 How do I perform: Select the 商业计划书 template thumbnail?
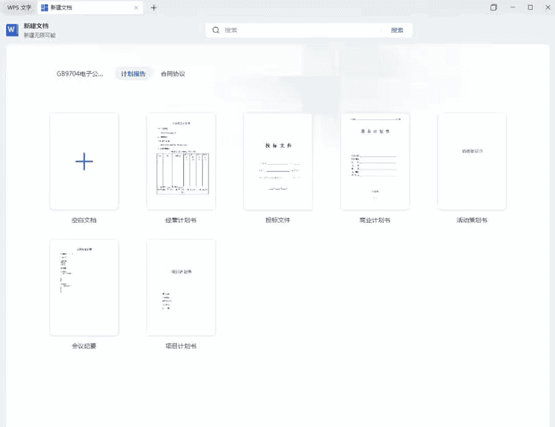click(x=375, y=162)
